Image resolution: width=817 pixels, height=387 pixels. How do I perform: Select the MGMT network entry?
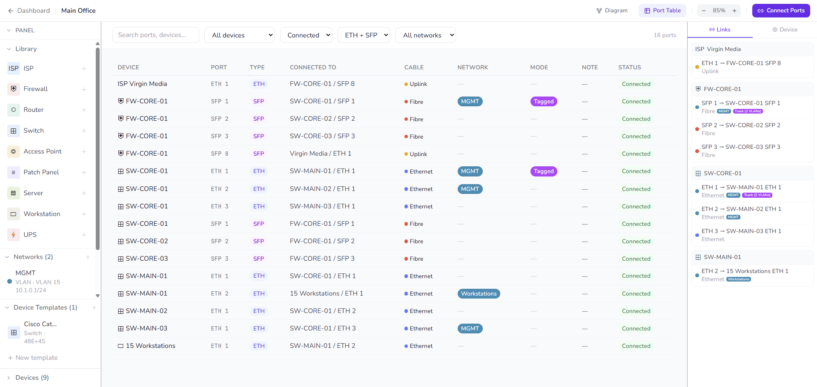click(x=47, y=282)
